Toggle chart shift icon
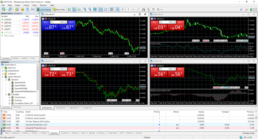Screen dimensions: 258x139 (106, 9)
